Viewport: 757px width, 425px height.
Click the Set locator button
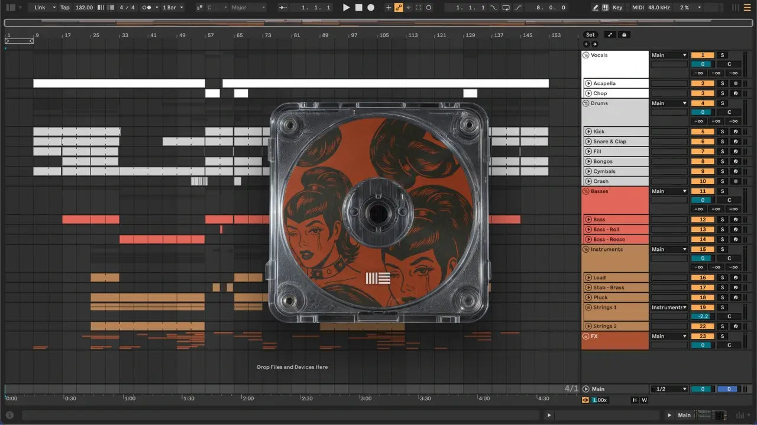click(590, 35)
